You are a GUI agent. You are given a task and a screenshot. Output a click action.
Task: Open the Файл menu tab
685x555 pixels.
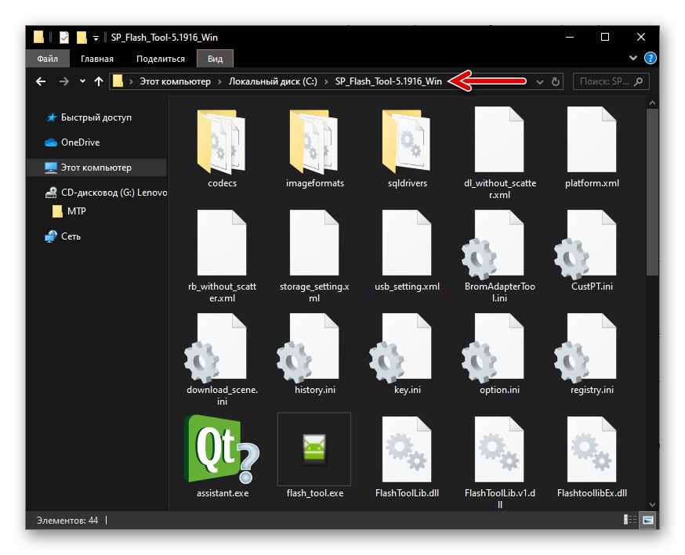click(x=47, y=59)
